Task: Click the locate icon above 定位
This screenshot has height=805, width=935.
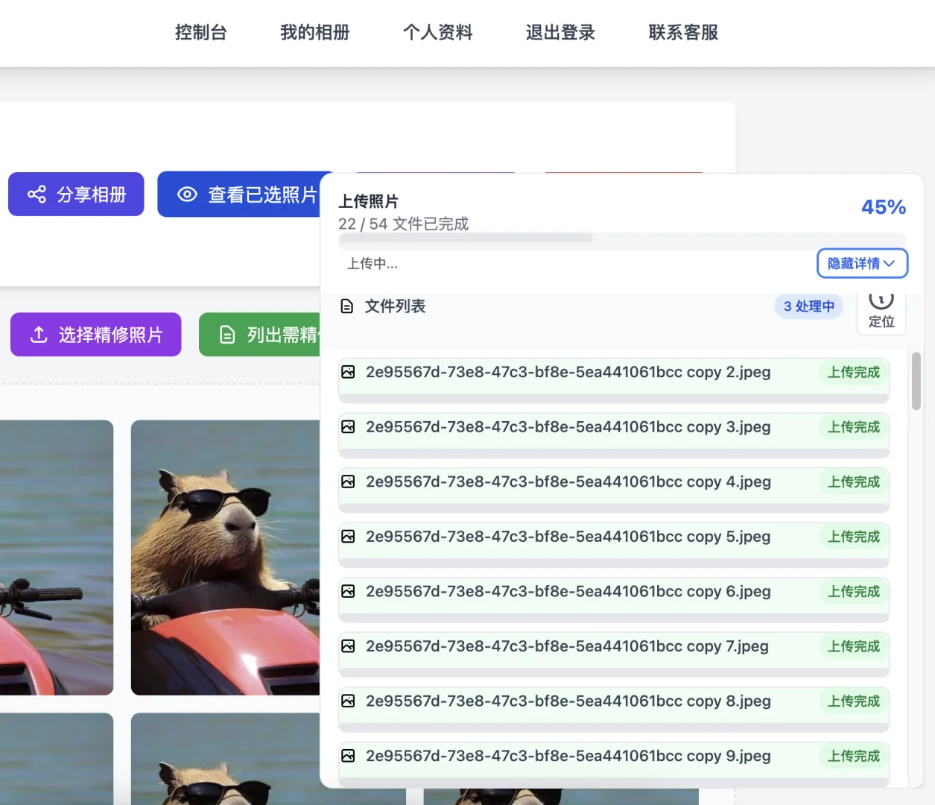Action: (881, 300)
